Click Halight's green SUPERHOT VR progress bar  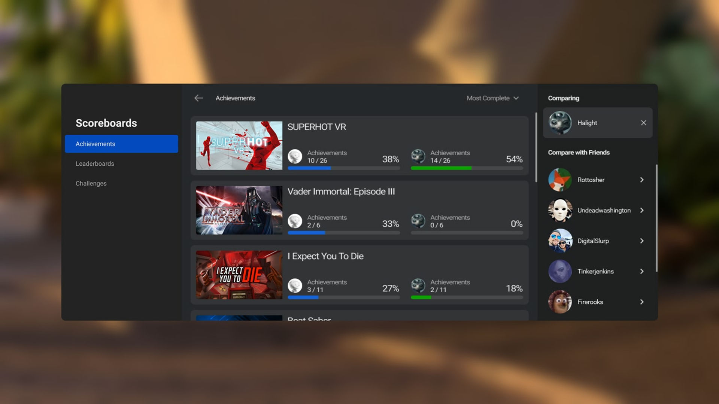[x=467, y=168]
